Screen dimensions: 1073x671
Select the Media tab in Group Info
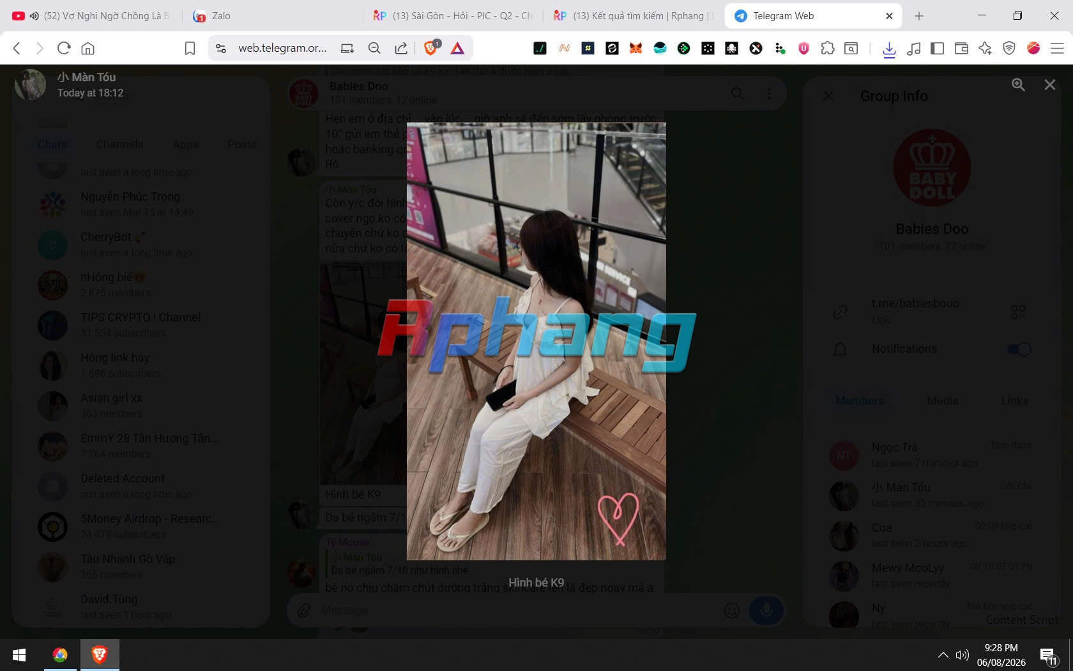pos(943,401)
